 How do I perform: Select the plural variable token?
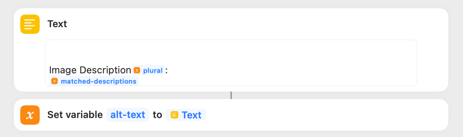[x=148, y=70]
